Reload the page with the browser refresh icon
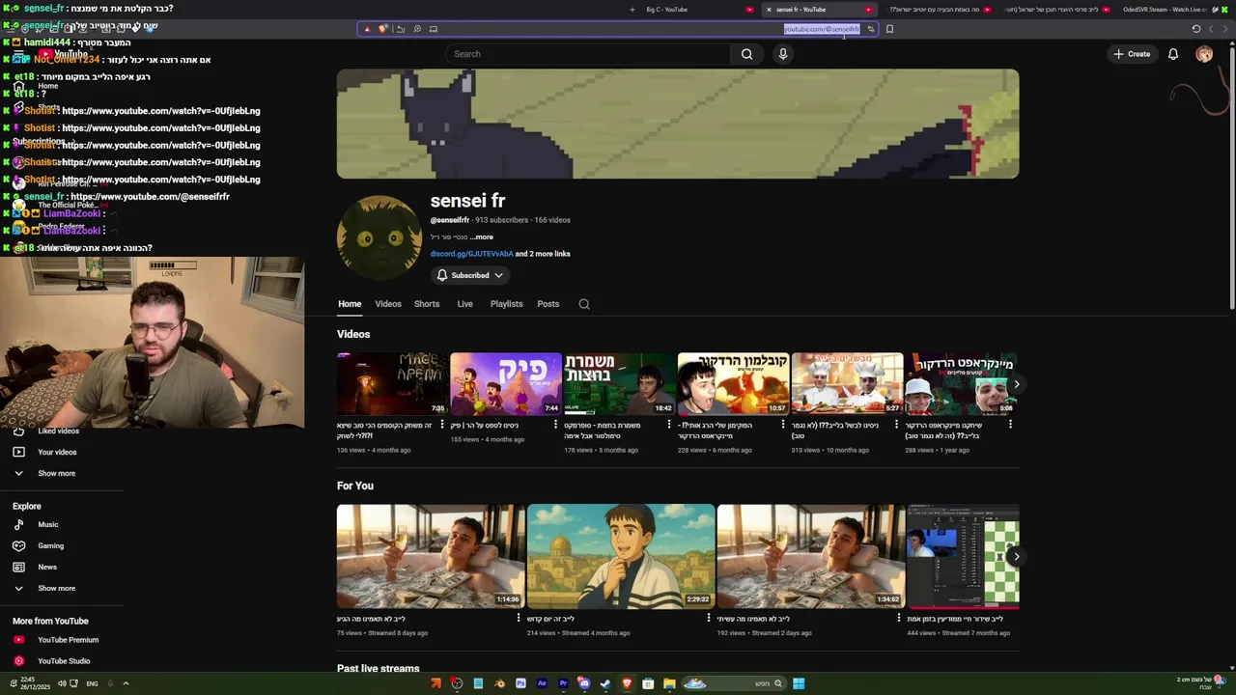The image size is (1236, 695). [x=1196, y=29]
